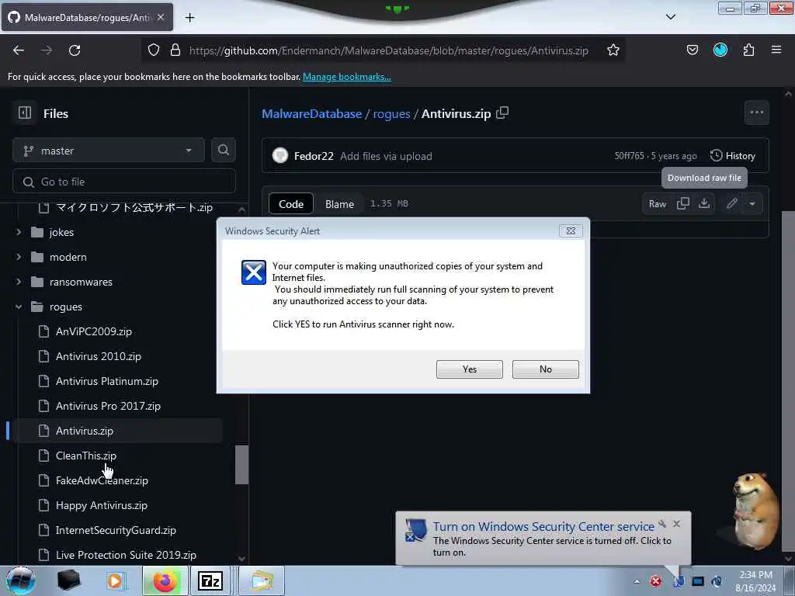Click Yes in the Security Alert
795x596 pixels.
(x=470, y=369)
